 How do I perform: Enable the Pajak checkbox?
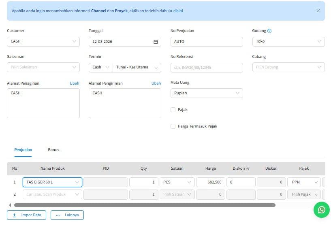[x=173, y=110]
